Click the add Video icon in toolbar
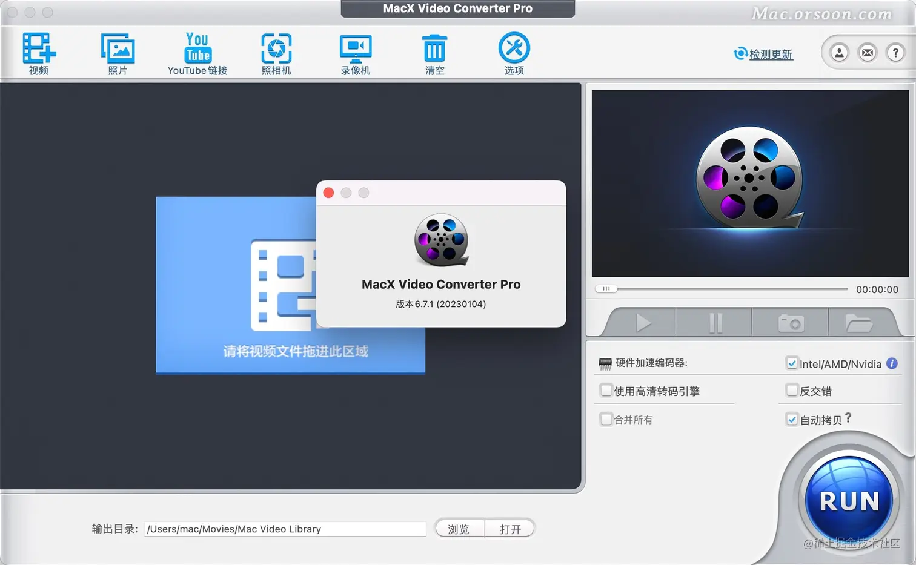This screenshot has height=565, width=916. pos(39,48)
